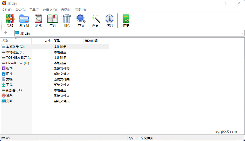245x141 pixels.
Task: Sort by the 名称 column header
Action: coord(16,41)
